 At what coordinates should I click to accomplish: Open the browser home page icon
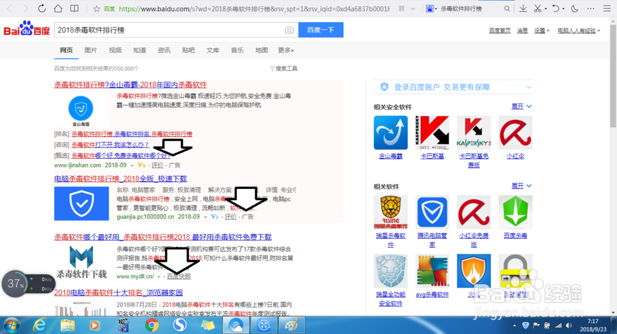click(x=58, y=8)
